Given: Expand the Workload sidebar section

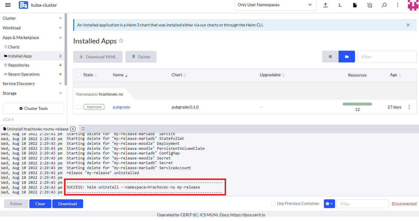Looking at the screenshot, I should tap(32, 28).
